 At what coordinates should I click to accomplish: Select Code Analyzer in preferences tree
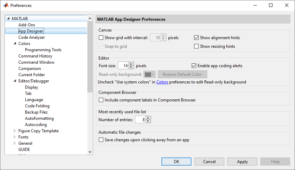tap(32, 37)
